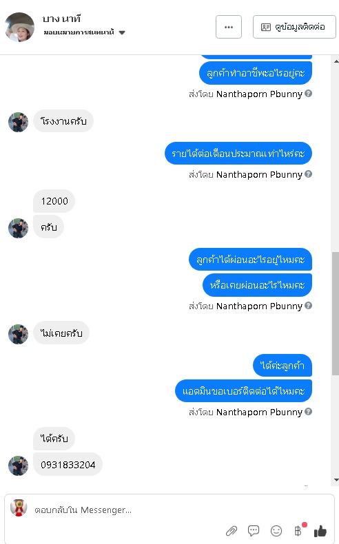
Task: Open the saved replies speech bubble icon
Action: pos(254,531)
